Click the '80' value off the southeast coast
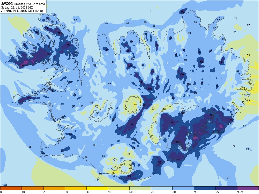The width and height of the screenshot is (259, 194). point(247,149)
